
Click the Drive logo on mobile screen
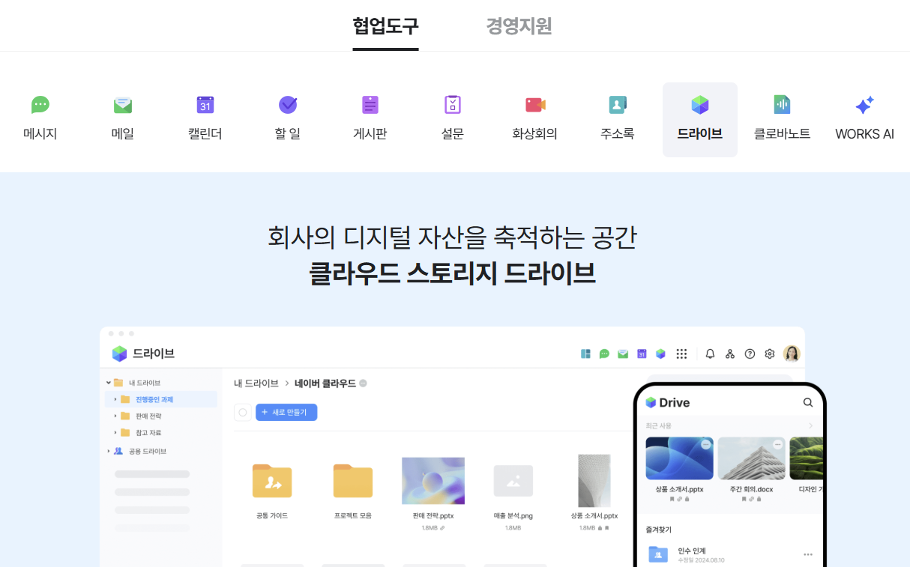[667, 402]
